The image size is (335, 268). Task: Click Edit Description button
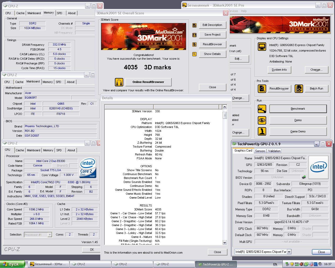tap(212, 25)
